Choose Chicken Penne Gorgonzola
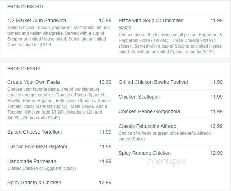The height and width of the screenshot is (191, 231). pyautogui.click(x=149, y=111)
